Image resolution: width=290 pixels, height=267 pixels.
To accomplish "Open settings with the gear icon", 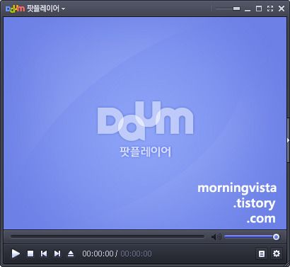I will 277,254.
